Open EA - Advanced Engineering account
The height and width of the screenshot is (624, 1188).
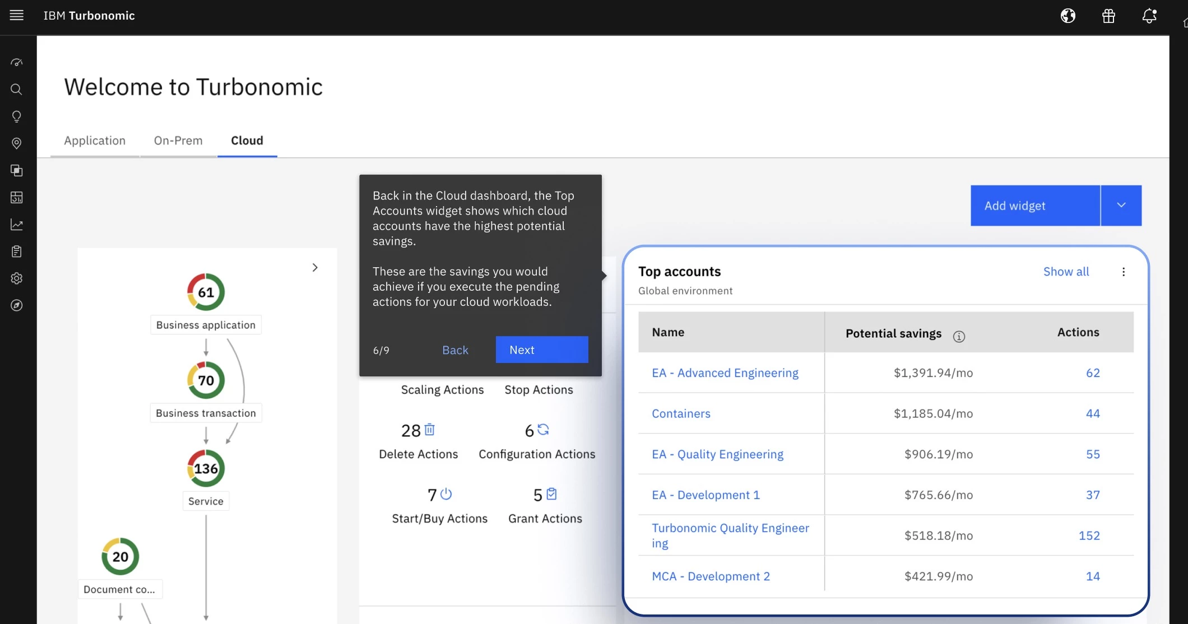pos(725,373)
